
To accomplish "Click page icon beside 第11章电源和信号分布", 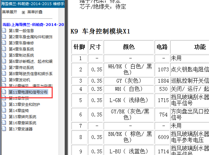I will (4, 92).
